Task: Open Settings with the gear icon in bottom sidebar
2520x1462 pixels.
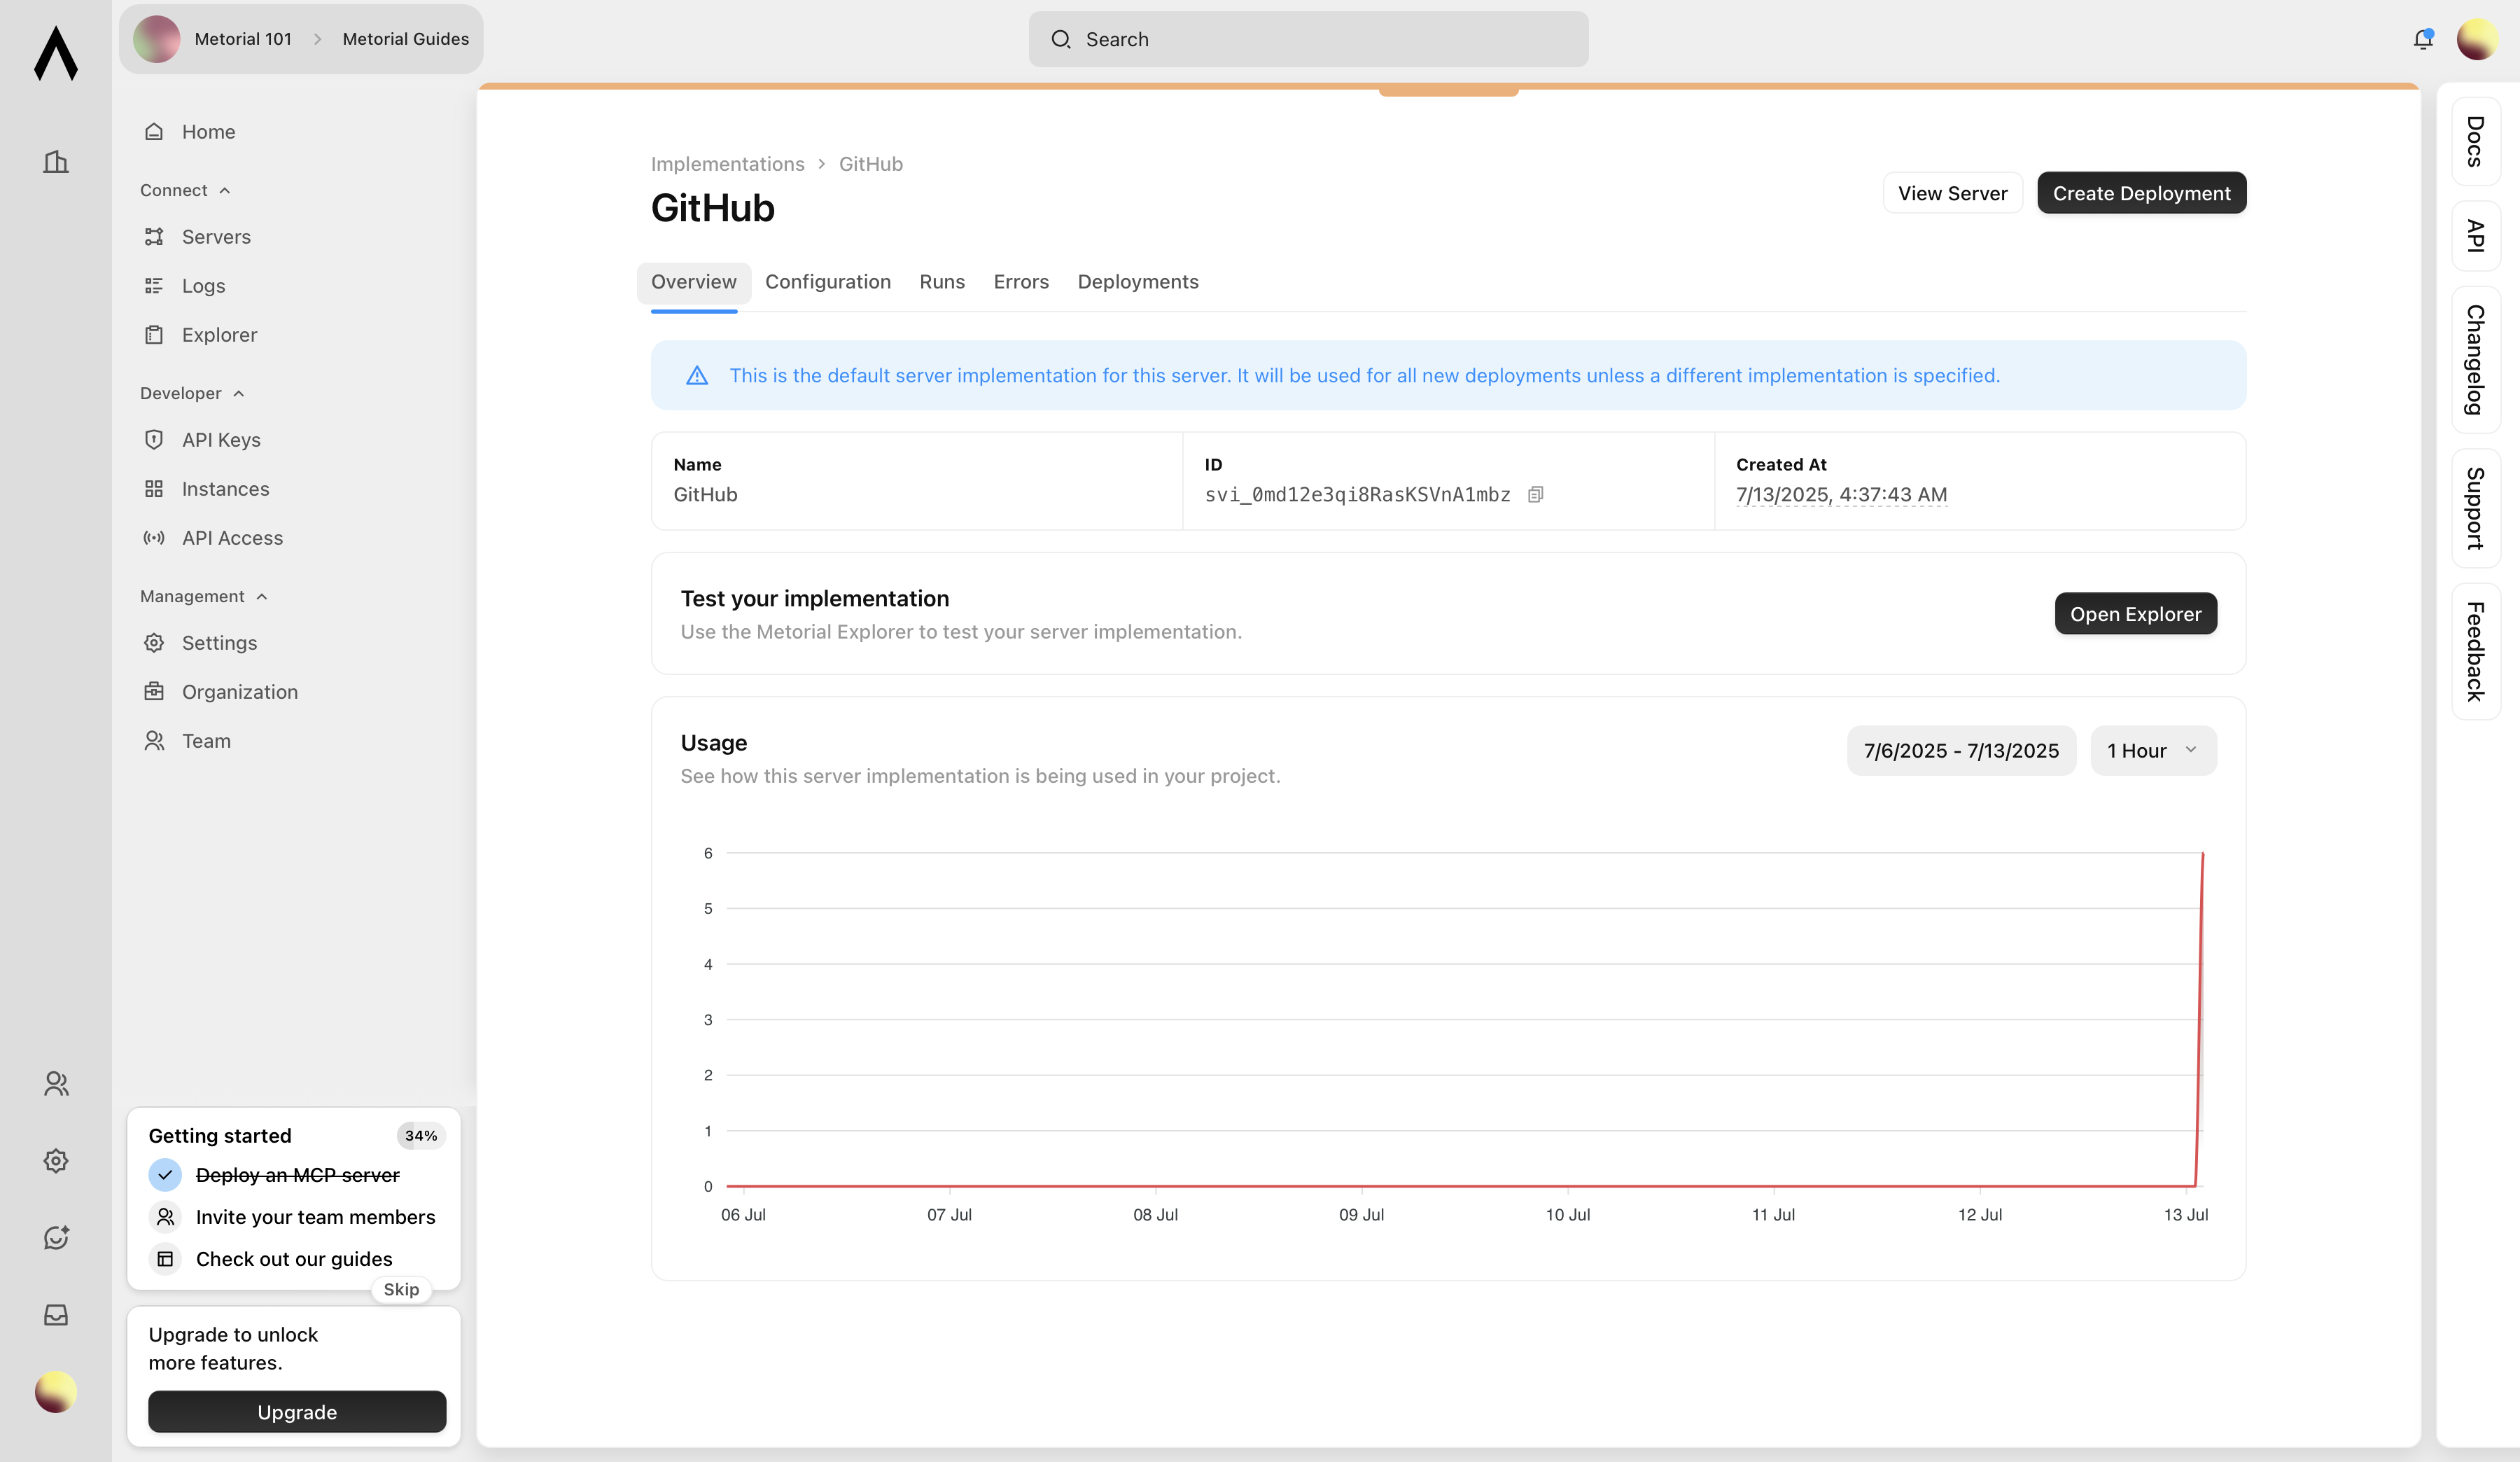Action: [x=55, y=1160]
